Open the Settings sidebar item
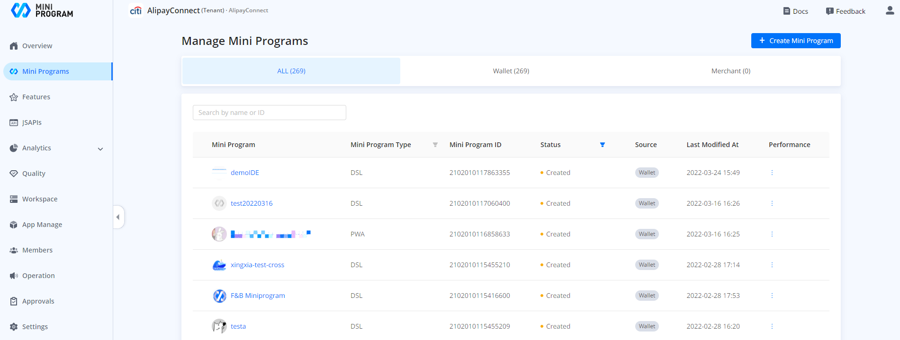 (35, 327)
